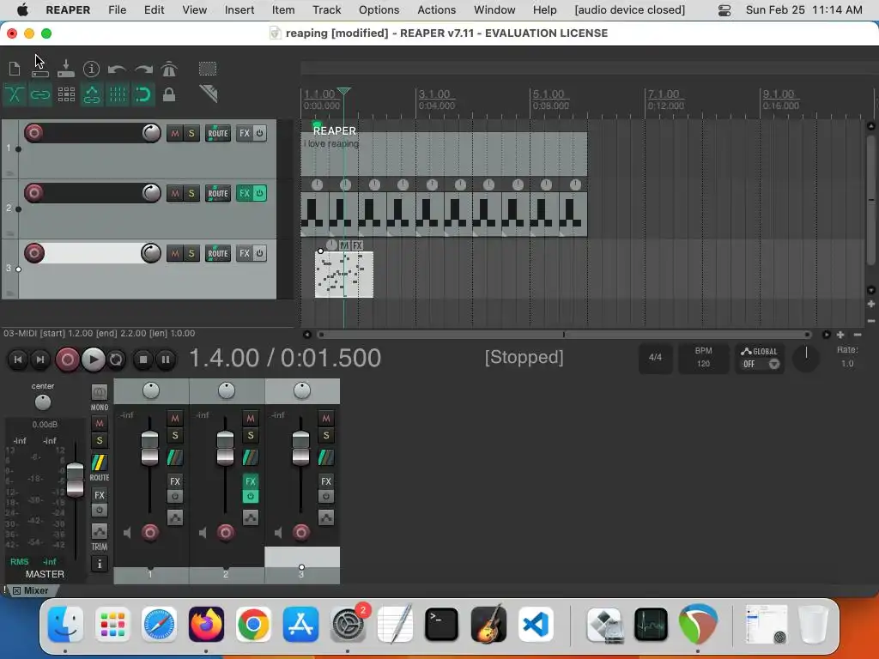Toggle grid lines visibility

pyautogui.click(x=118, y=94)
